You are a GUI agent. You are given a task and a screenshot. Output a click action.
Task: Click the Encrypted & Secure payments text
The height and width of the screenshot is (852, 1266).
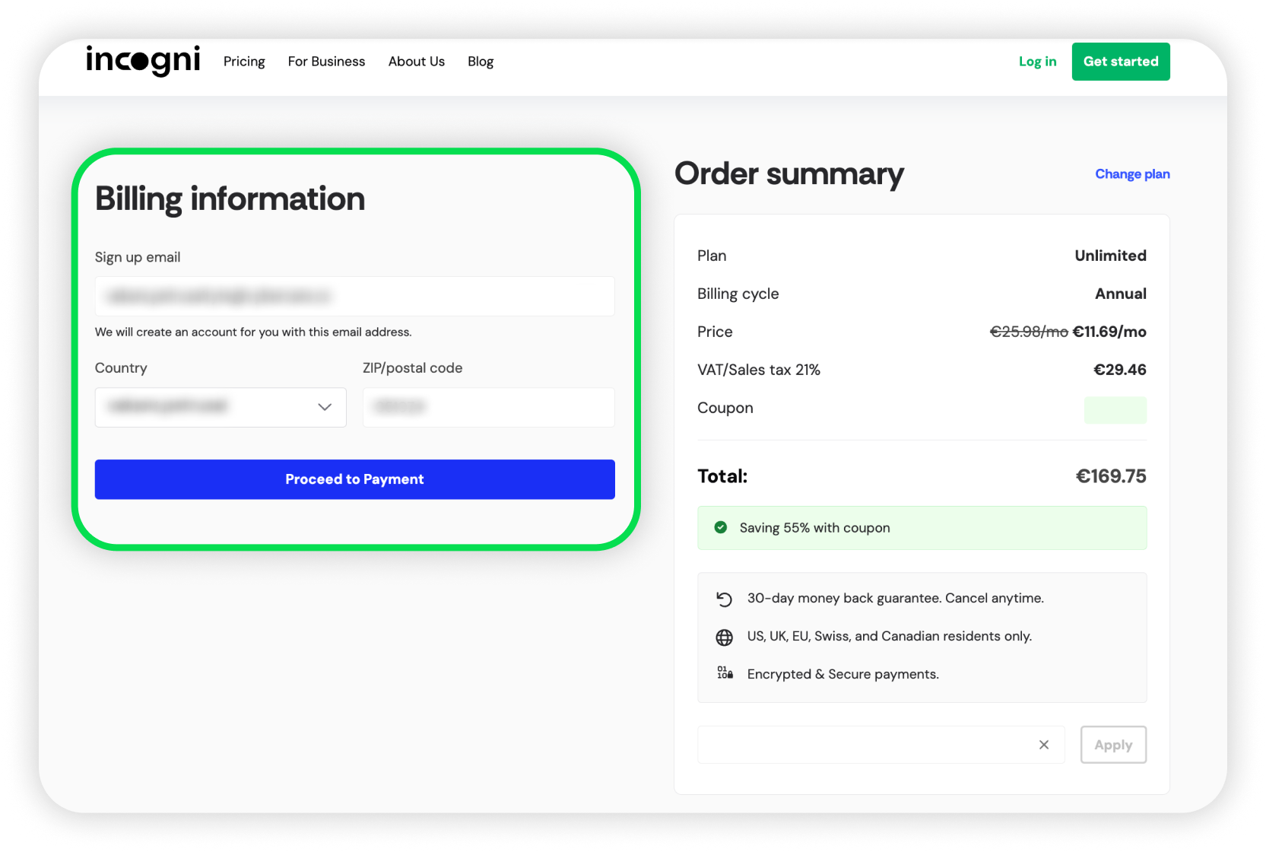point(842,675)
